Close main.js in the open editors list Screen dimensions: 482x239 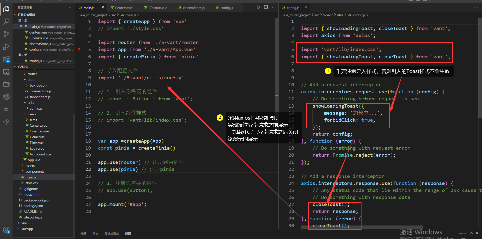point(21,26)
